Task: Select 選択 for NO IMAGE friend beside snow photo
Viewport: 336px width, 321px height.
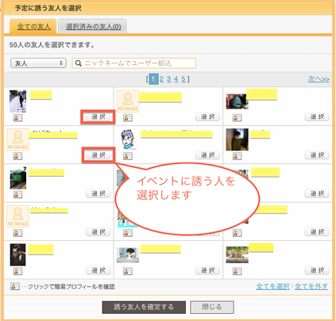Action: click(208, 117)
